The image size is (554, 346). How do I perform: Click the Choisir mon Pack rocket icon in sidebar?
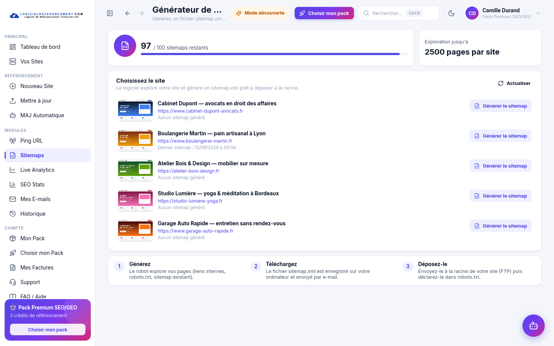click(x=13, y=253)
